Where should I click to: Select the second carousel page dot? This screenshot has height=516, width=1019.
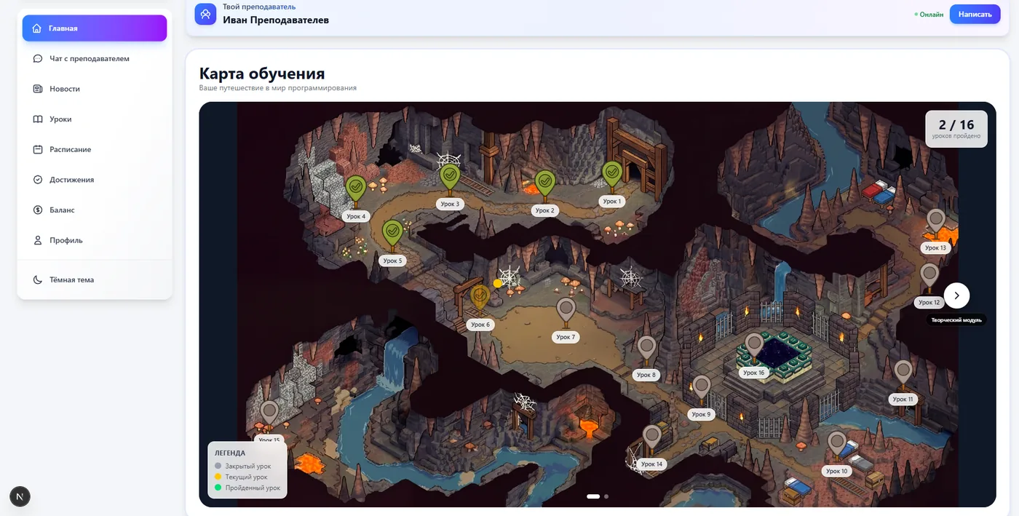click(606, 496)
